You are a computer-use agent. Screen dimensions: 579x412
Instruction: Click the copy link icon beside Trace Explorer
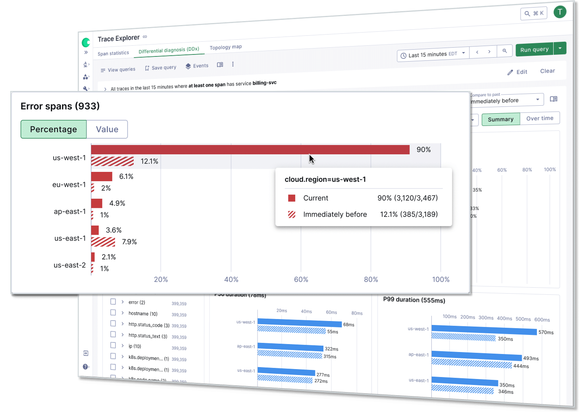coord(145,37)
